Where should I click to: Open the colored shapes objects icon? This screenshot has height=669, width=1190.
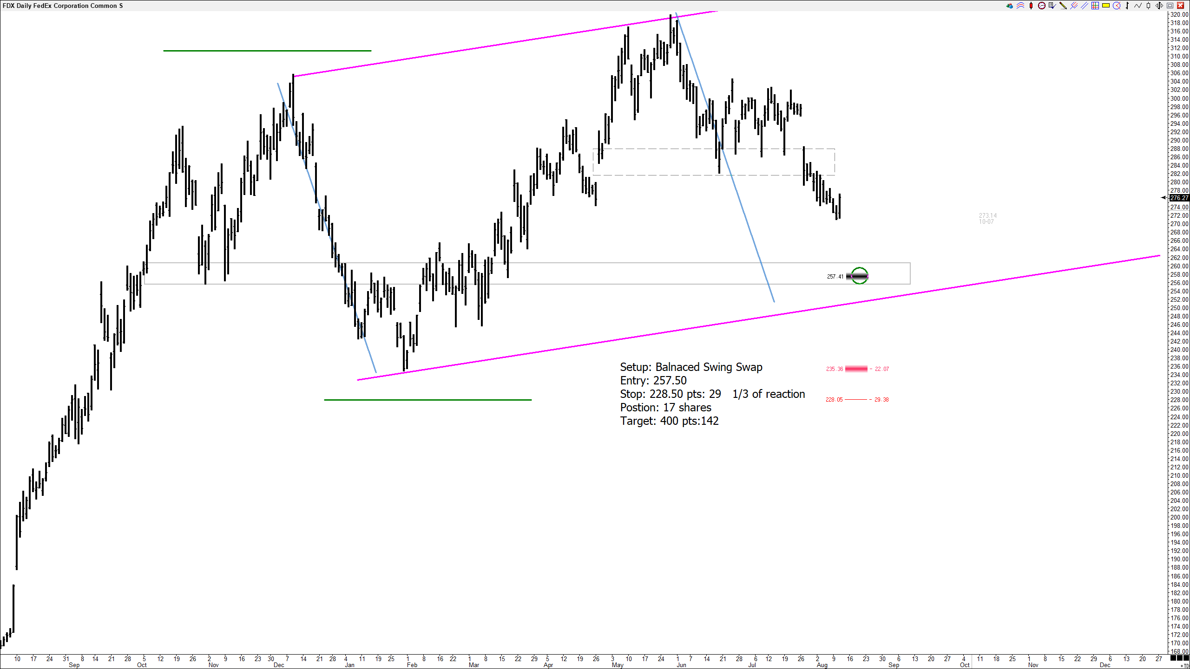point(1010,6)
